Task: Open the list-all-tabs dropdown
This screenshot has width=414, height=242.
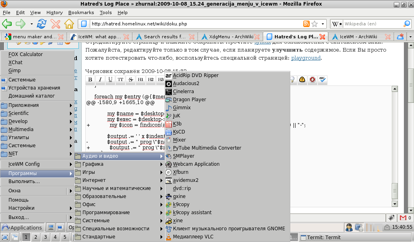Action: [410, 37]
